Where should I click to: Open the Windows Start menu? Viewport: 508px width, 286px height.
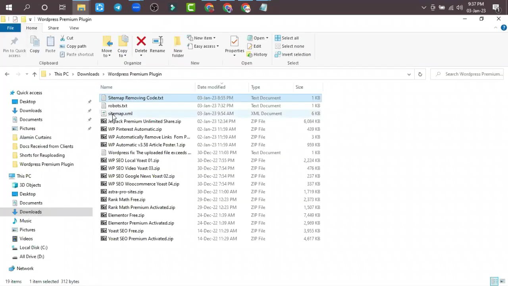pyautogui.click(x=9, y=7)
